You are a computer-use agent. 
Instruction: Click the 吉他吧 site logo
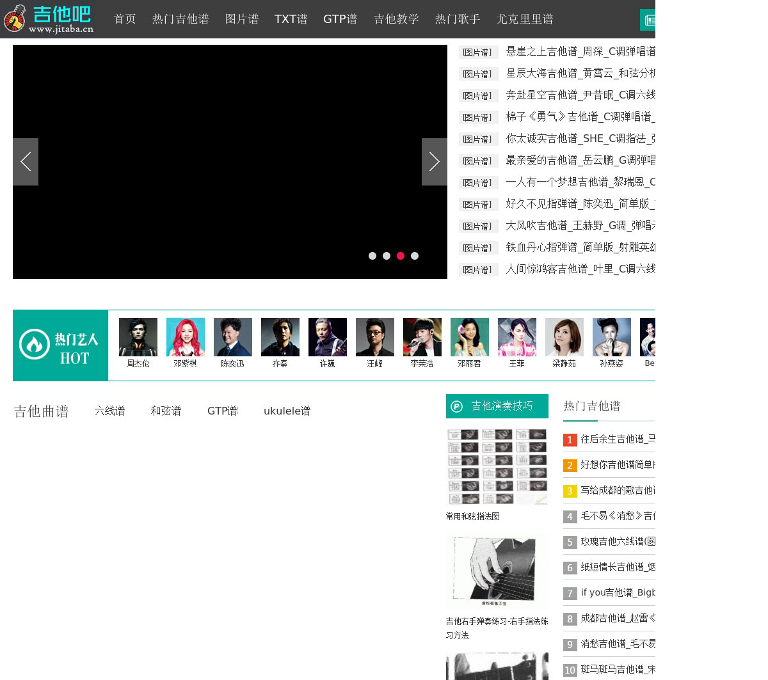(x=49, y=19)
